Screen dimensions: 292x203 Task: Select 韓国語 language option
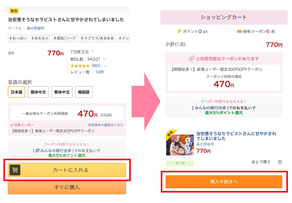[84, 92]
